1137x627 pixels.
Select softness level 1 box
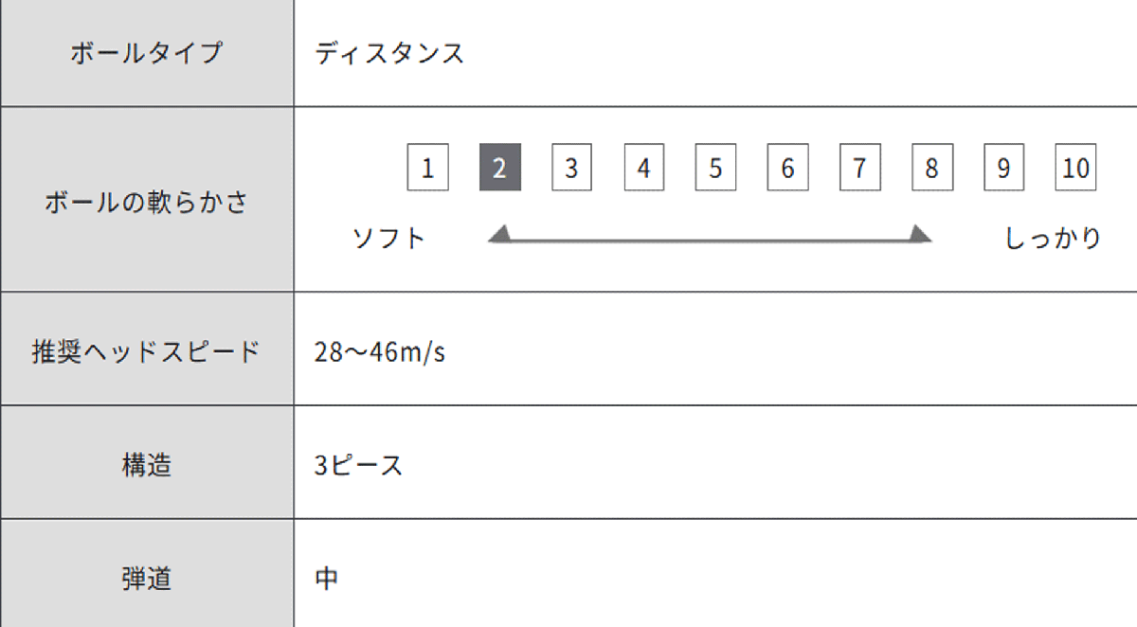(428, 169)
